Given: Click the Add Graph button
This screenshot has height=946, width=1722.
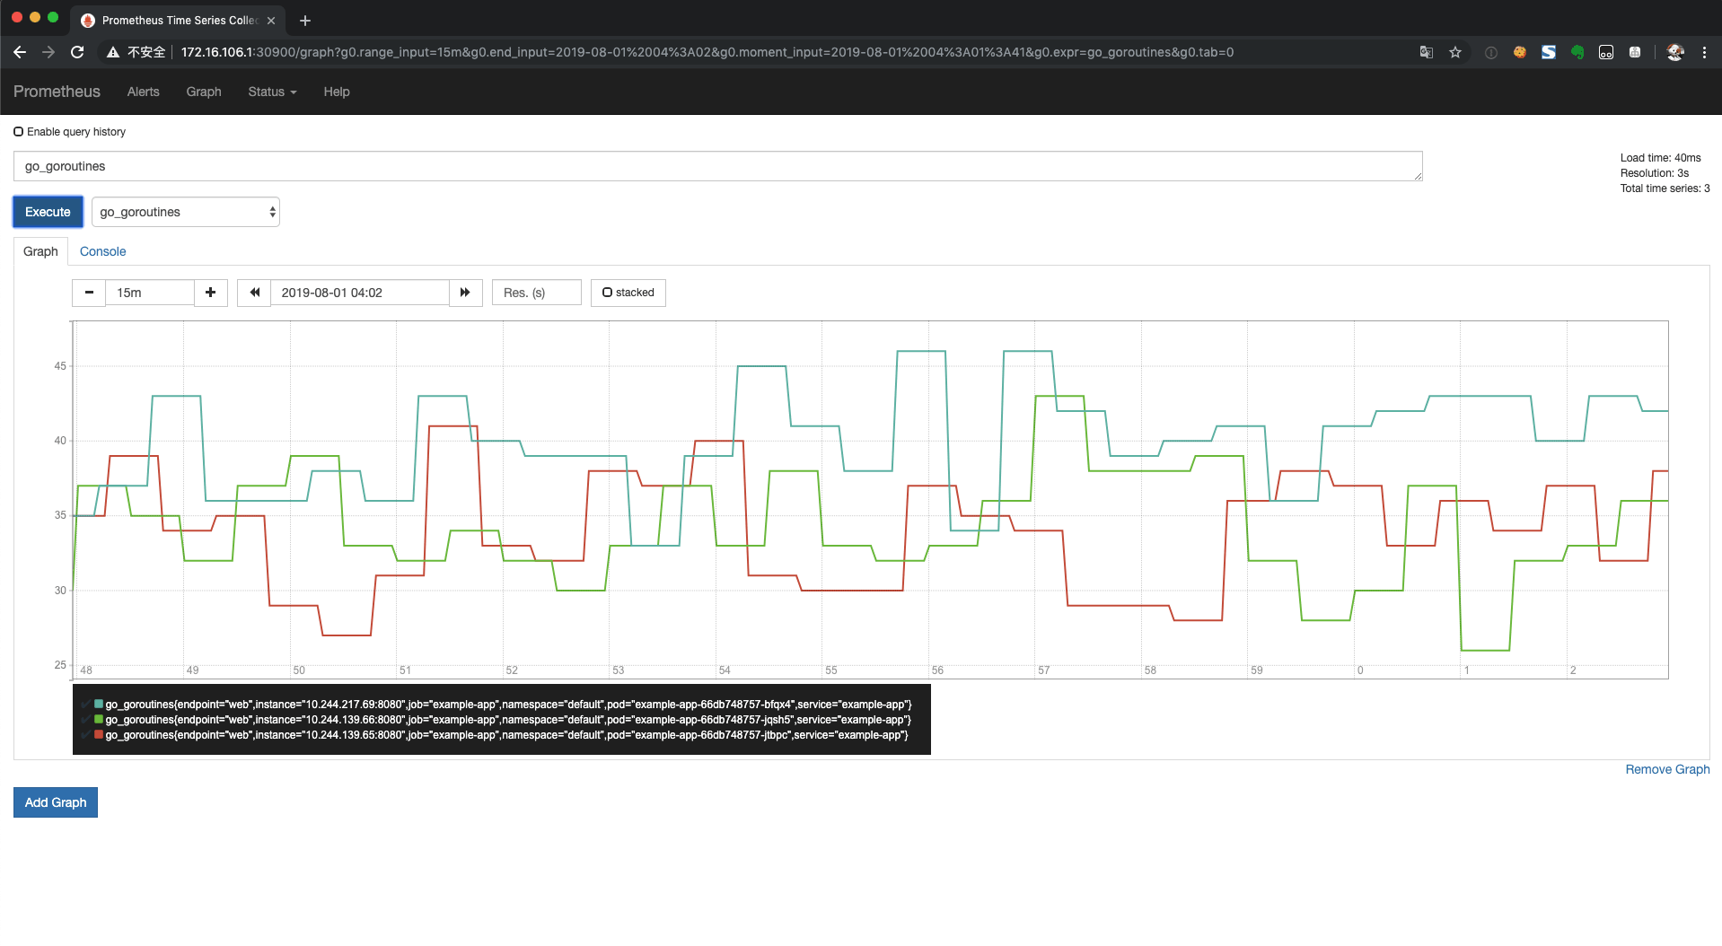Looking at the screenshot, I should point(56,802).
